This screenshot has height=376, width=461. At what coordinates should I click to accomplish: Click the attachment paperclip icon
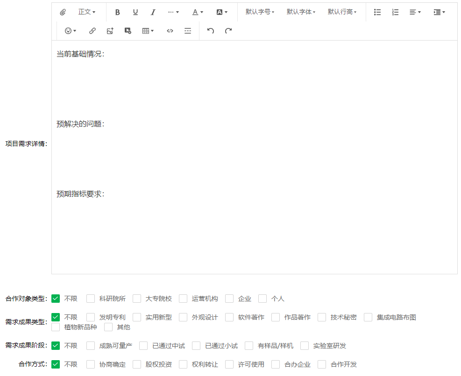pyautogui.click(x=63, y=12)
